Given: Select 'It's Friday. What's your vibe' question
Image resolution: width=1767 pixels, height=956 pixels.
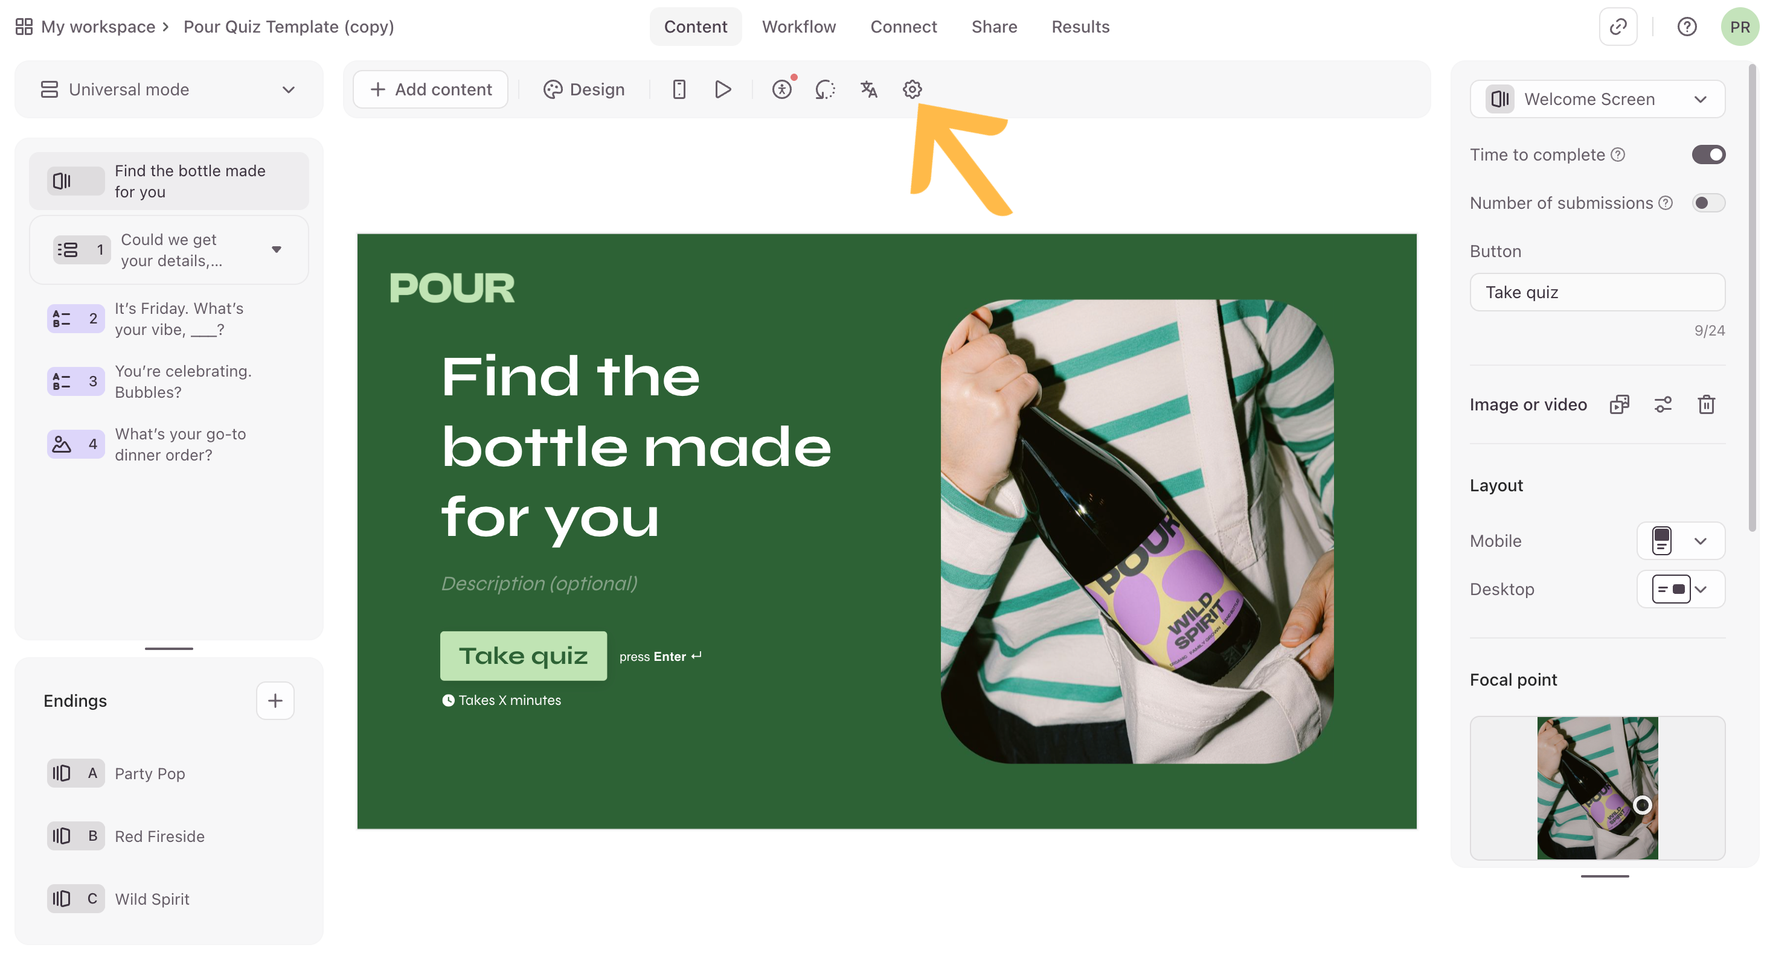Looking at the screenshot, I should (168, 319).
